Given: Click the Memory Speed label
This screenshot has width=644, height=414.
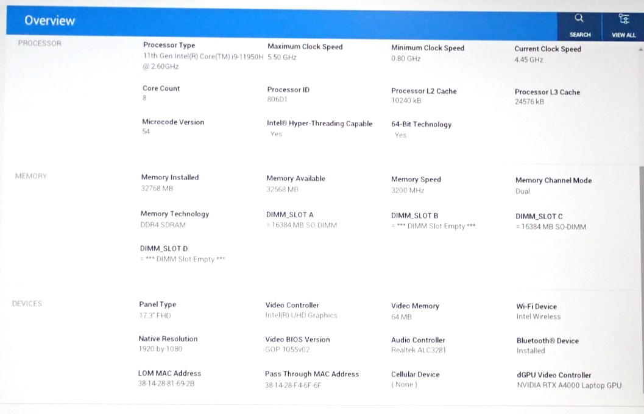Looking at the screenshot, I should point(416,180).
